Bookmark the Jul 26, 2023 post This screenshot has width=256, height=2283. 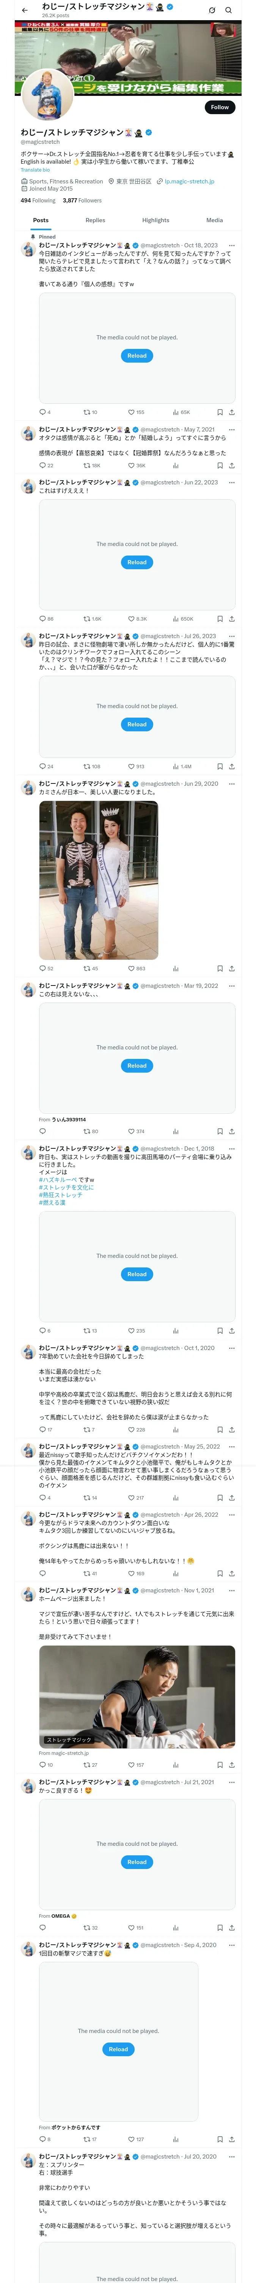click(x=220, y=767)
